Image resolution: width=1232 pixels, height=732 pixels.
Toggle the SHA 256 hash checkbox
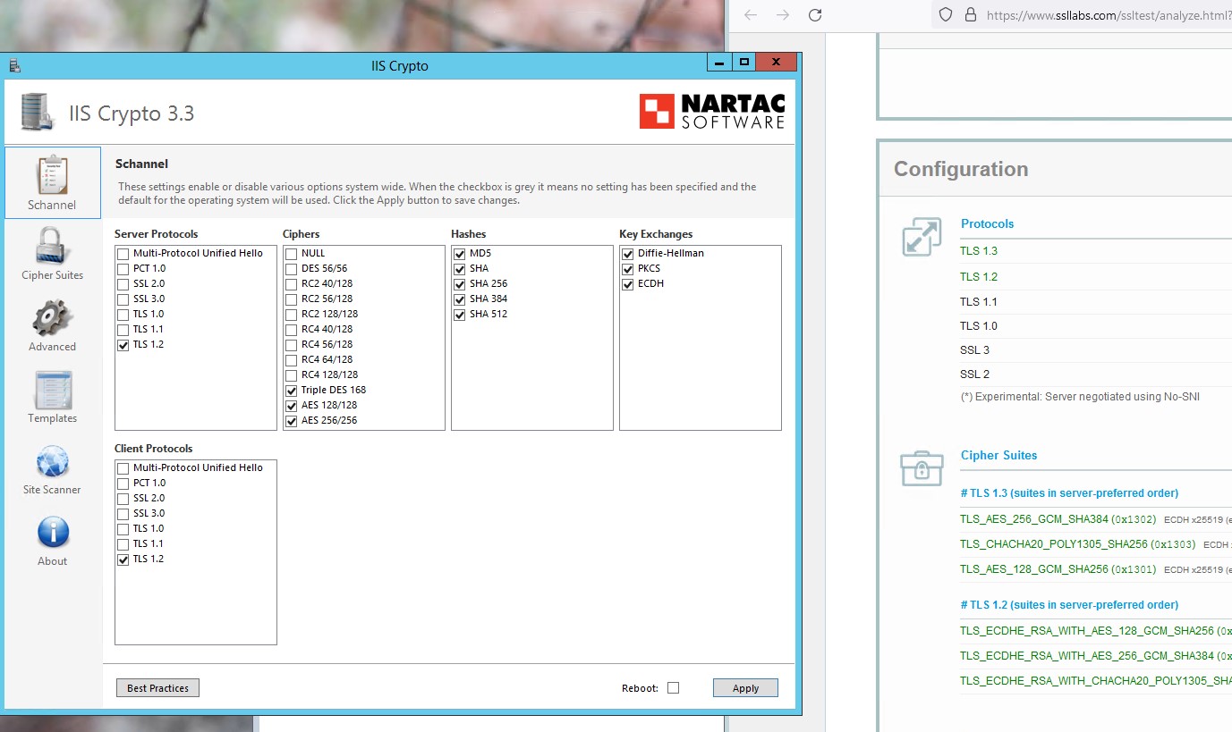[x=460, y=284]
